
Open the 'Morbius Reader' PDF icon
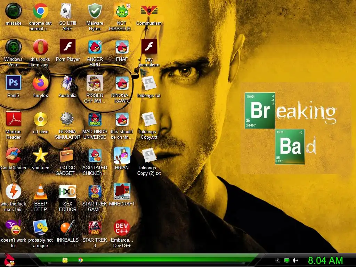click(x=14, y=119)
